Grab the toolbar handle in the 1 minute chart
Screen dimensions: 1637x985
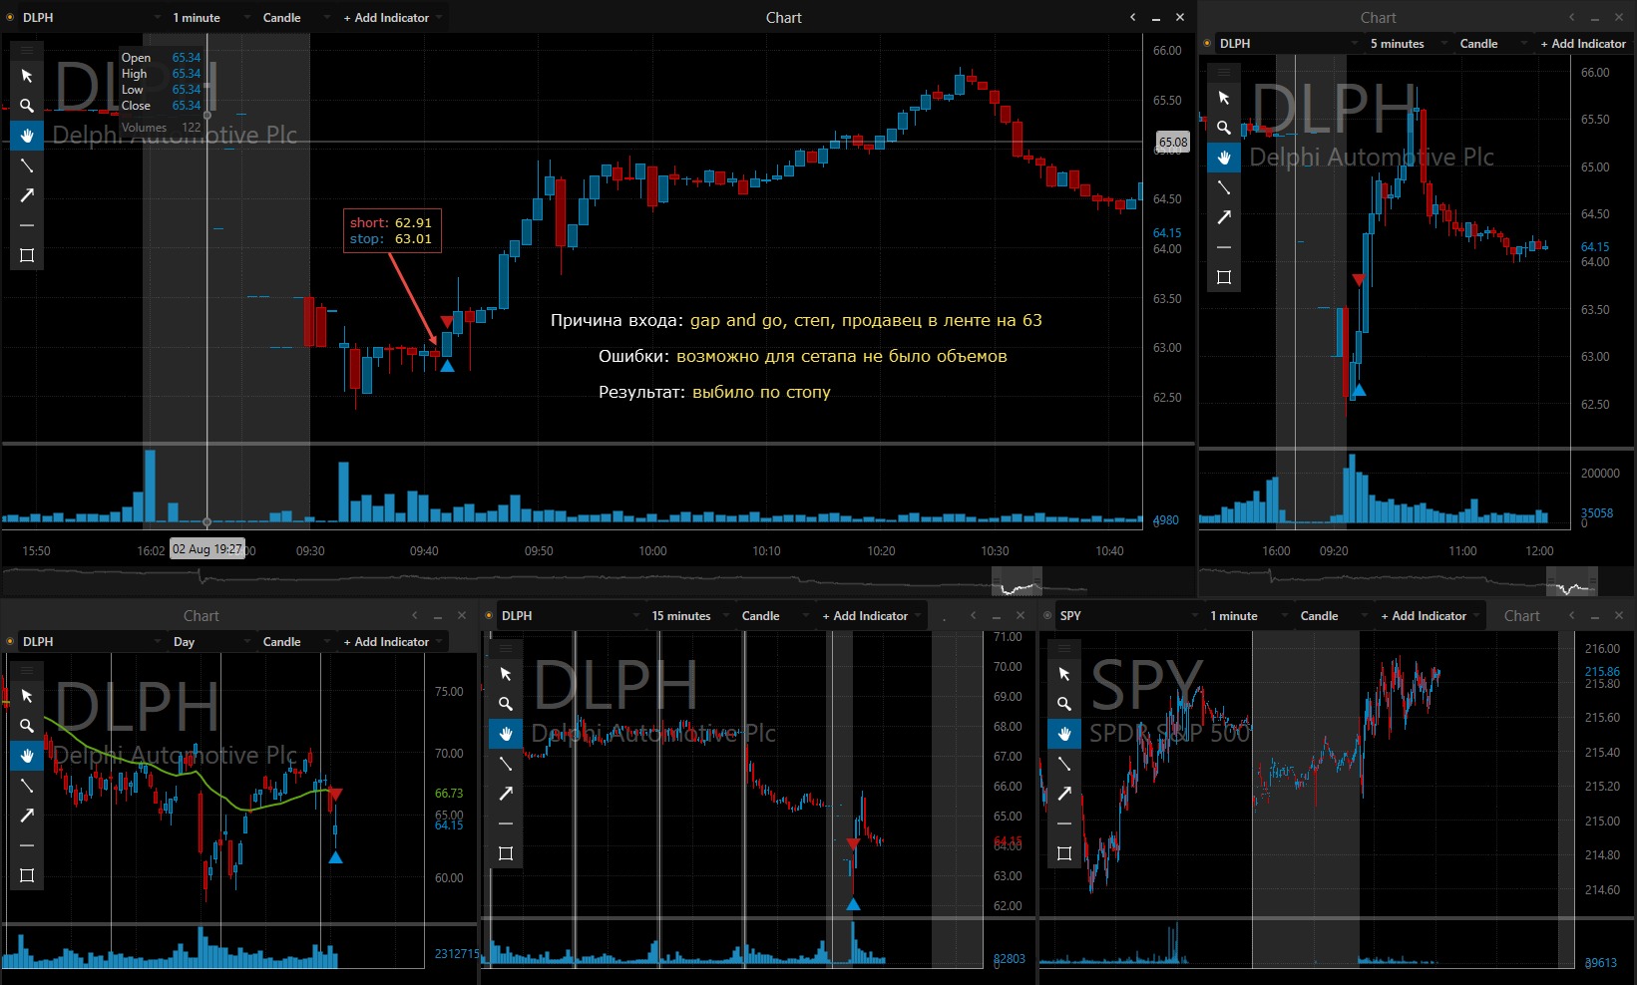[x=27, y=49]
